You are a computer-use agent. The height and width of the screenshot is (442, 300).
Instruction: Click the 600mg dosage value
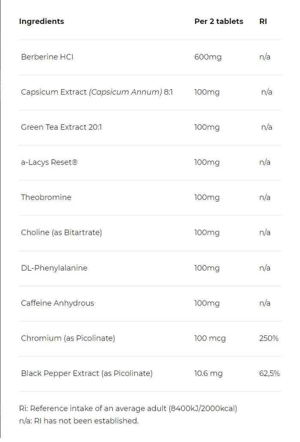tap(208, 57)
